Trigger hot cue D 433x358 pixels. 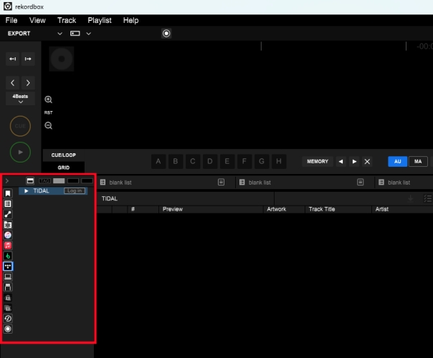210,161
